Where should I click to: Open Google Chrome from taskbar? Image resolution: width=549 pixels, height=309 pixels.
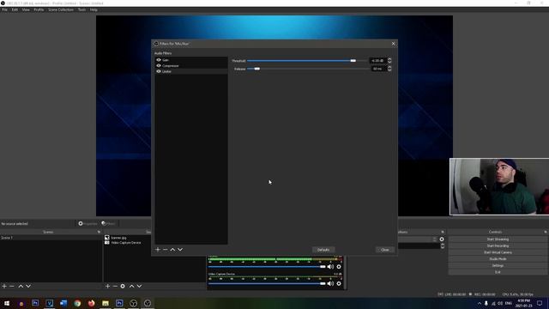[x=77, y=303]
